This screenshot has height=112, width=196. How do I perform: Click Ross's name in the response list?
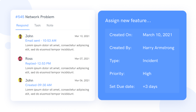click(29, 59)
